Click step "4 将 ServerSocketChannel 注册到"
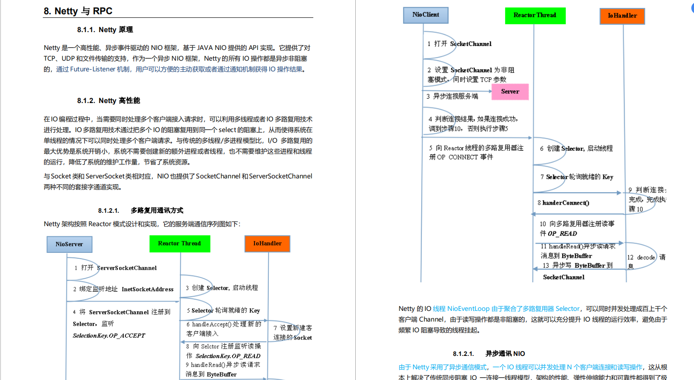This screenshot has width=694, height=380. point(121,312)
